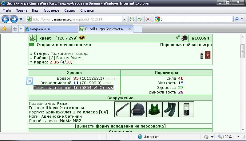Go back with the browser Back arrow
The width and height of the screenshot is (246, 141).
[x=5, y=19]
